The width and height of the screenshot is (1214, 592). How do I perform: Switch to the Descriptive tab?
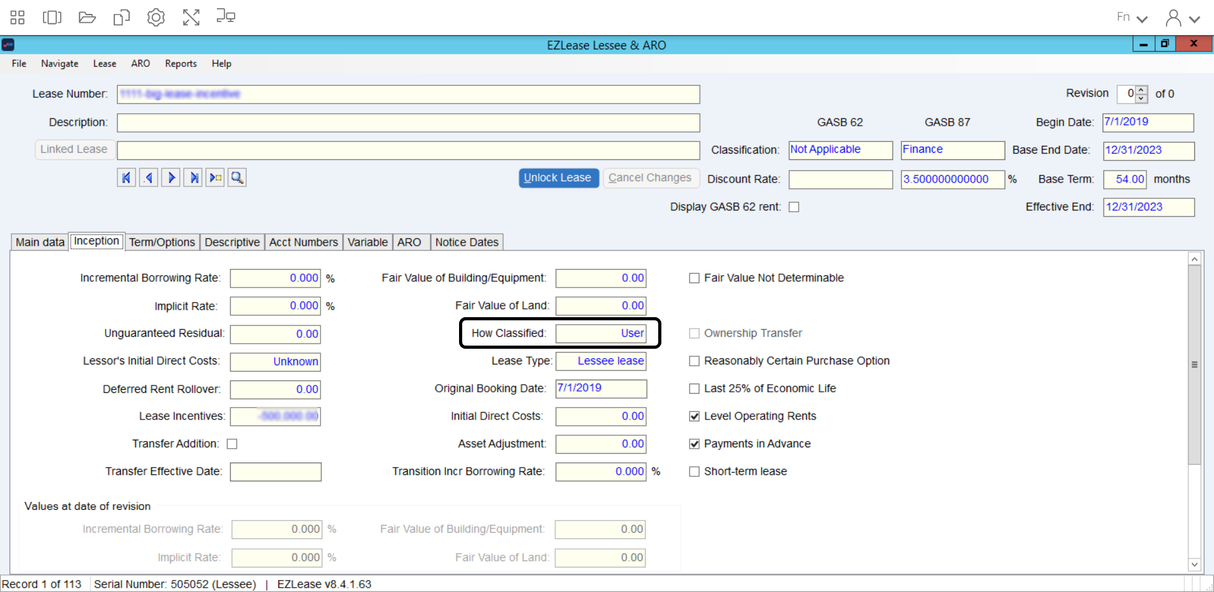click(232, 242)
